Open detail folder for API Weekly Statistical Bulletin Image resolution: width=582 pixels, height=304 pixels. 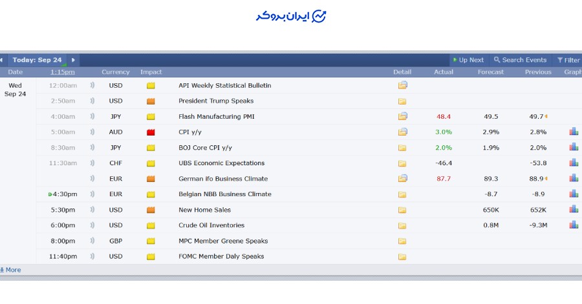[x=402, y=85]
